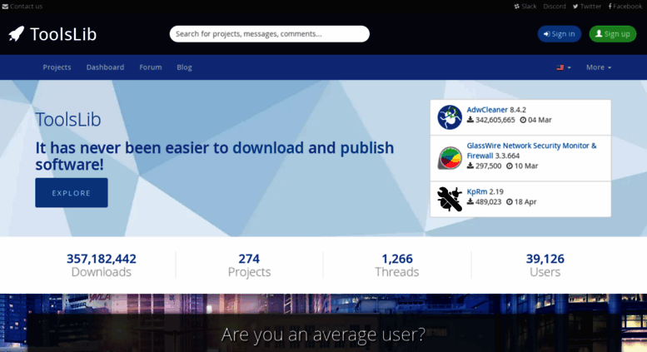Click the KpRm date 18 Apr
Viewport: 647px width, 352px height.
pos(521,201)
